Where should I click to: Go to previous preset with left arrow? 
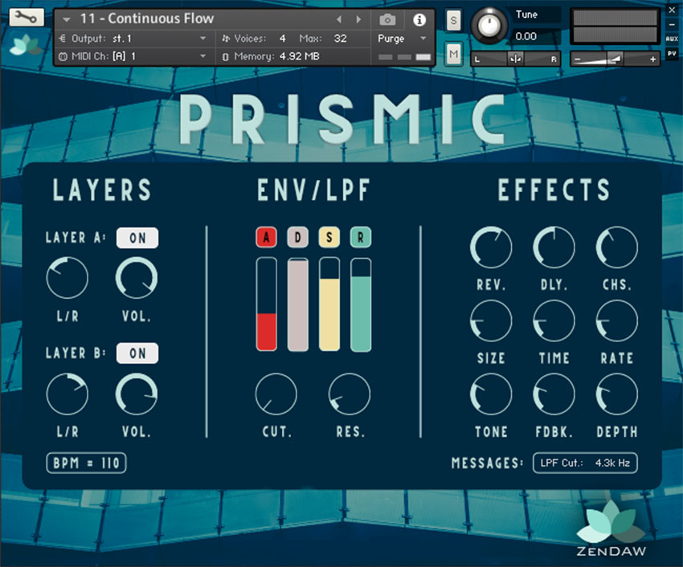coord(339,19)
